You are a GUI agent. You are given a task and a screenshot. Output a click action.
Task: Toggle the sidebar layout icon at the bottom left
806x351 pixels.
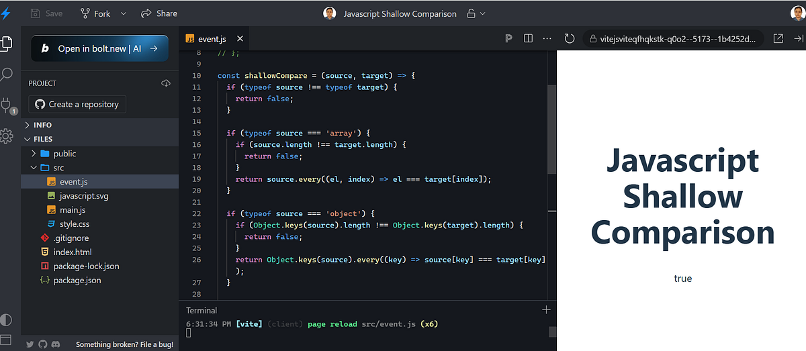click(x=6, y=340)
